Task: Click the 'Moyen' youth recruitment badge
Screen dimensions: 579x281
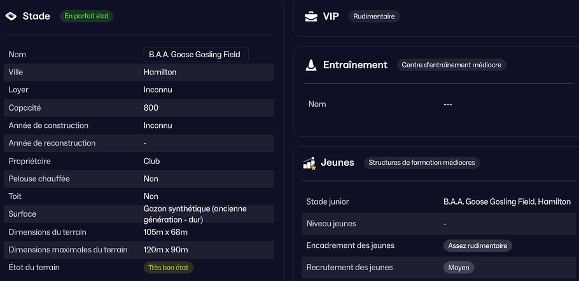Action: click(459, 268)
